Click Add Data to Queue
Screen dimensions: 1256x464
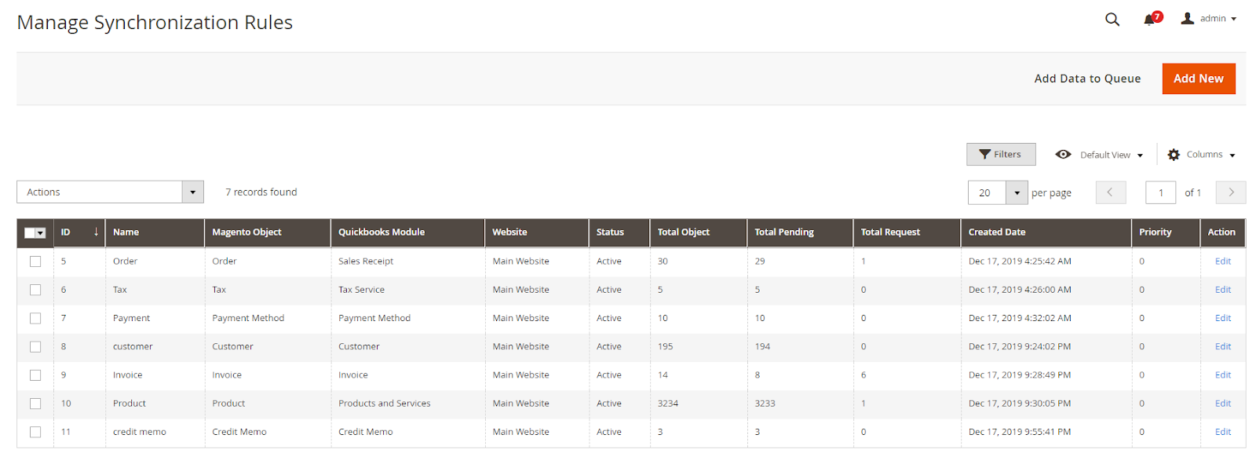(1086, 79)
